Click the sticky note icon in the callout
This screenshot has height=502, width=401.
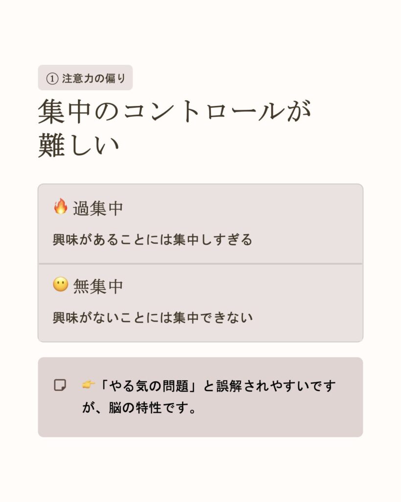[60, 385]
